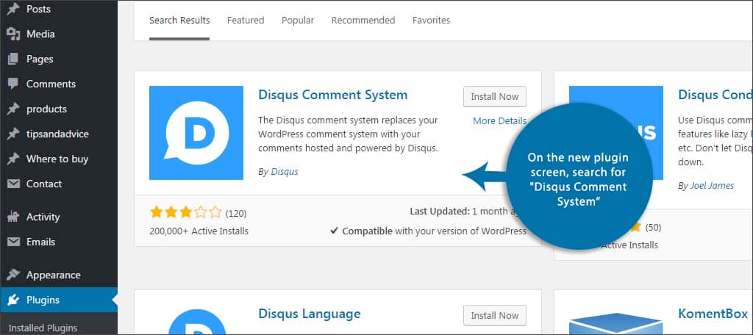Image resolution: width=753 pixels, height=335 pixels.
Task: Open the Disqus Comment System title link
Action: [x=333, y=95]
